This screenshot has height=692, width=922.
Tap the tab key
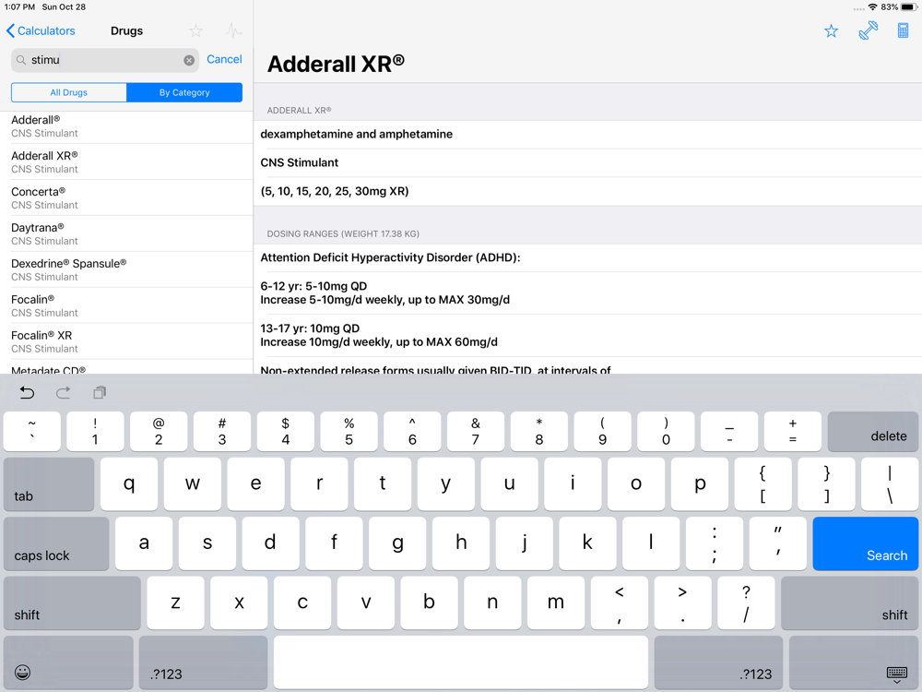click(49, 484)
